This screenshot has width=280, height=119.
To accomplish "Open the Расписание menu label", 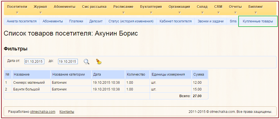I will pyautogui.click(x=123, y=7).
